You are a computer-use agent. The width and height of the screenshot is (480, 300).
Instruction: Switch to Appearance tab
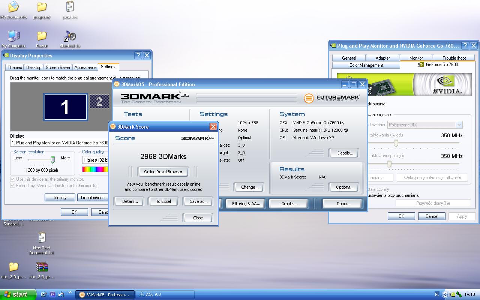point(85,67)
